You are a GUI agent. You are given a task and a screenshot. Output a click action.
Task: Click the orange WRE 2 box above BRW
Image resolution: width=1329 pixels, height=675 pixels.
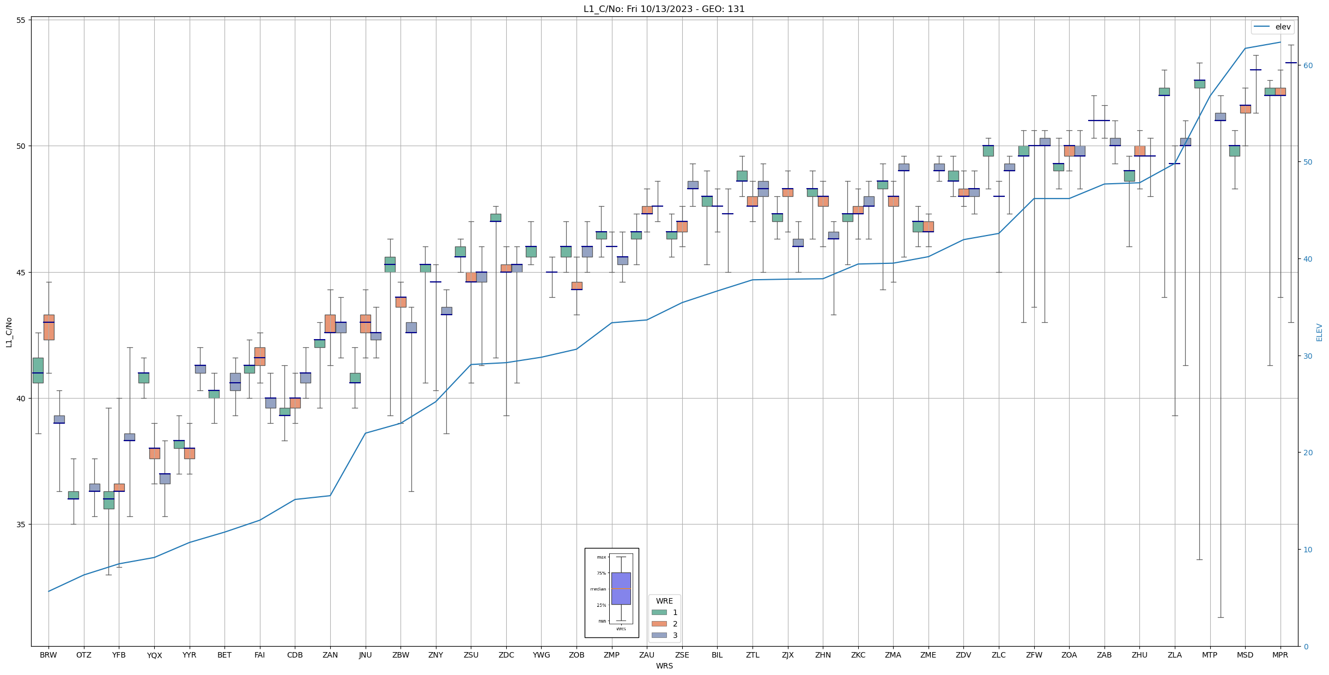[48, 327]
